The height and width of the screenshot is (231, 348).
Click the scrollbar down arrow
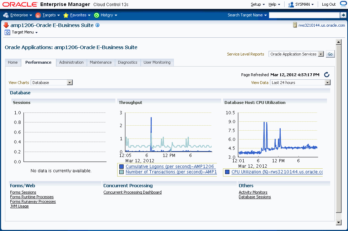339,222
